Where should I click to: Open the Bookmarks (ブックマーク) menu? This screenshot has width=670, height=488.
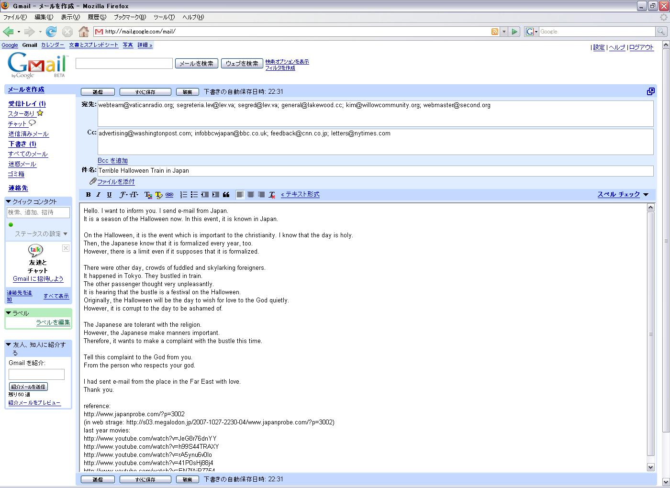(130, 17)
